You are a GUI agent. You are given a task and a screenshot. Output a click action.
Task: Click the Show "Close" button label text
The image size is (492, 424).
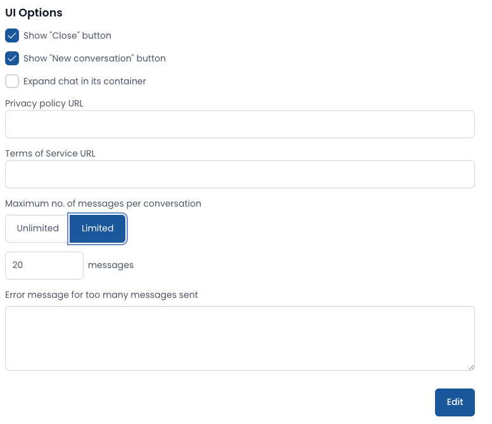point(68,35)
